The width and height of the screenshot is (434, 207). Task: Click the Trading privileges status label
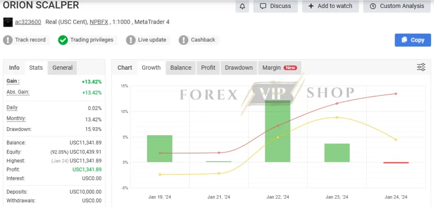92,40
